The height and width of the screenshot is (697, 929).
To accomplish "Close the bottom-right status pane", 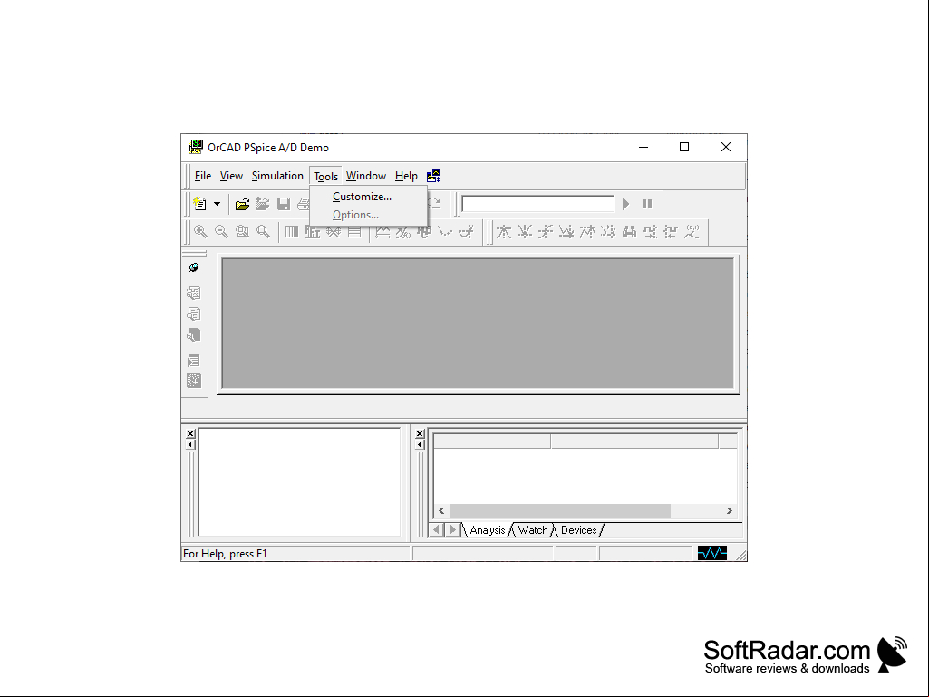I will point(420,434).
